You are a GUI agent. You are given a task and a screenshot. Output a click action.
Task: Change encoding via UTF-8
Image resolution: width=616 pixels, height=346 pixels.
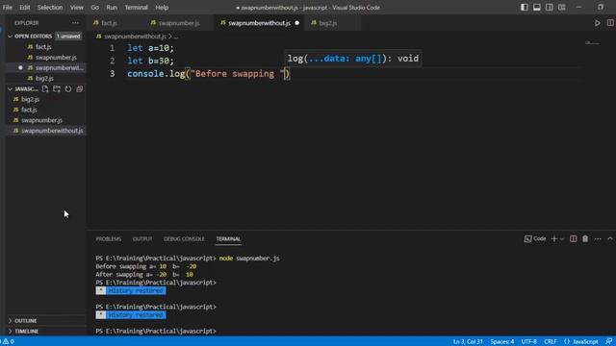[x=528, y=342]
